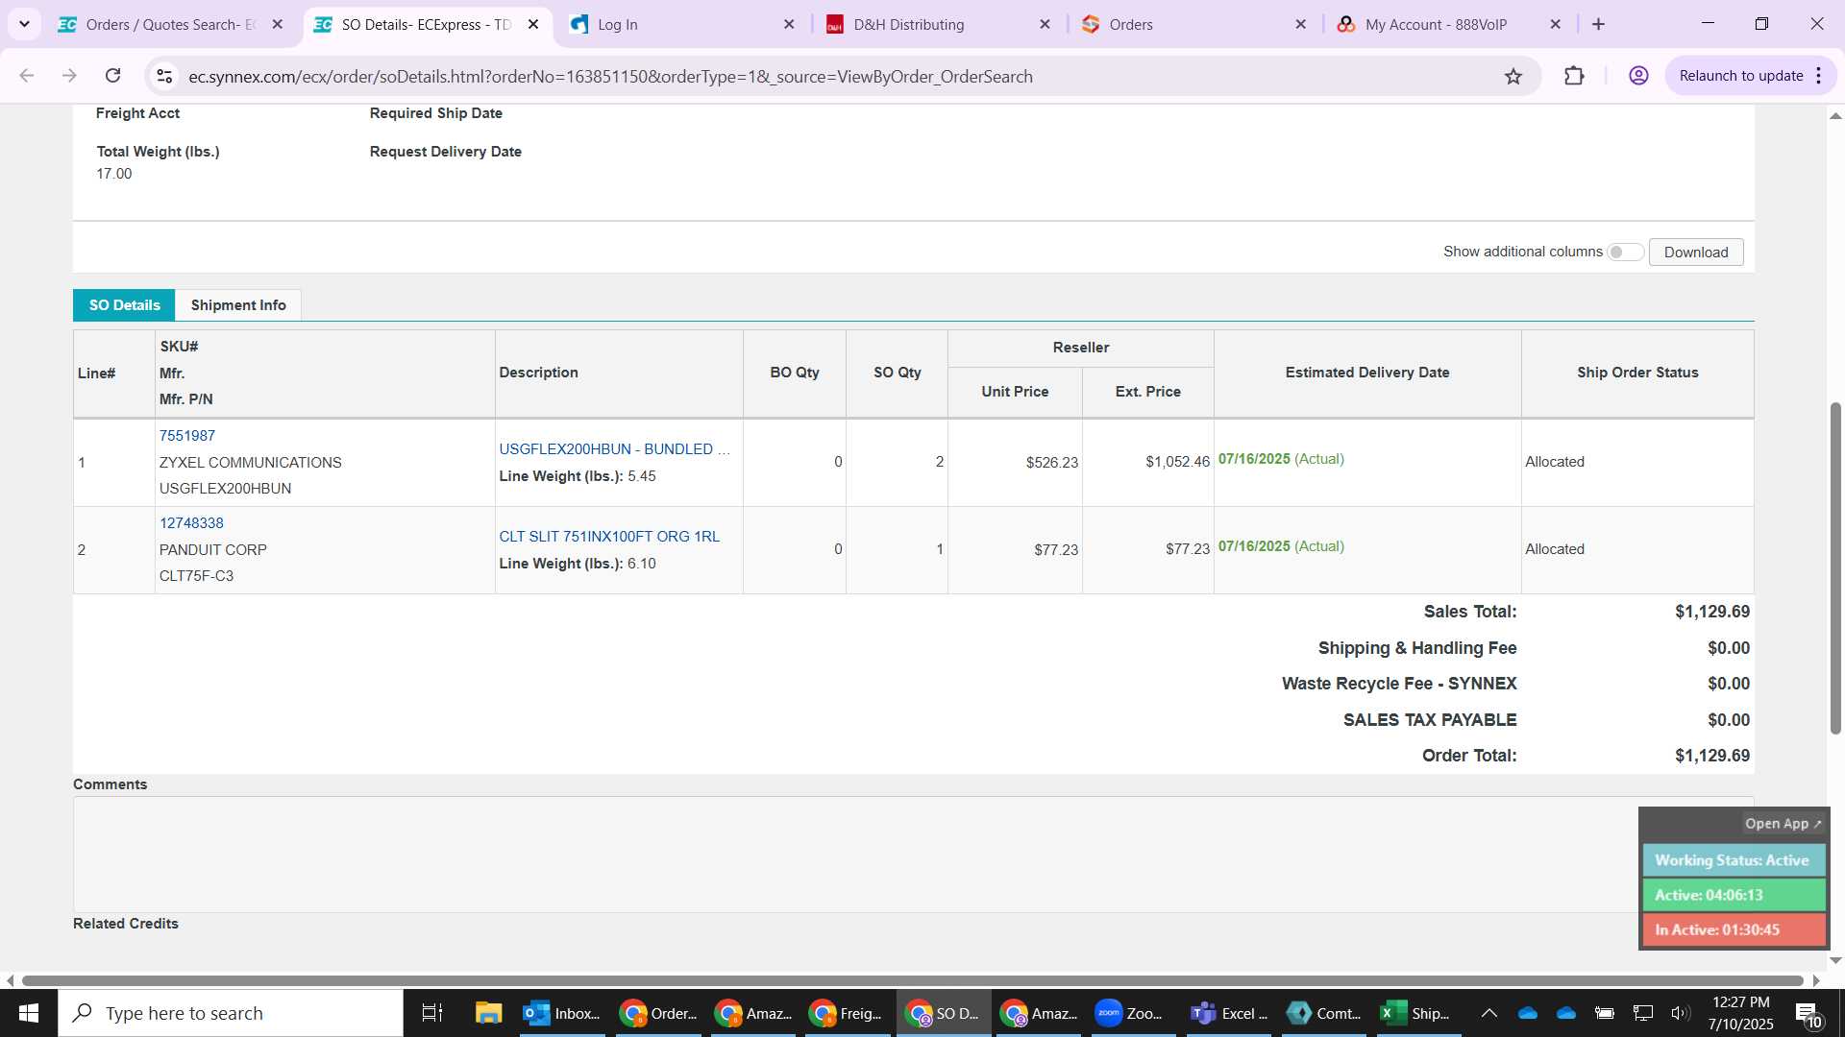1845x1037 pixels.
Task: Close the SO Details browser tab
Action: (x=533, y=24)
